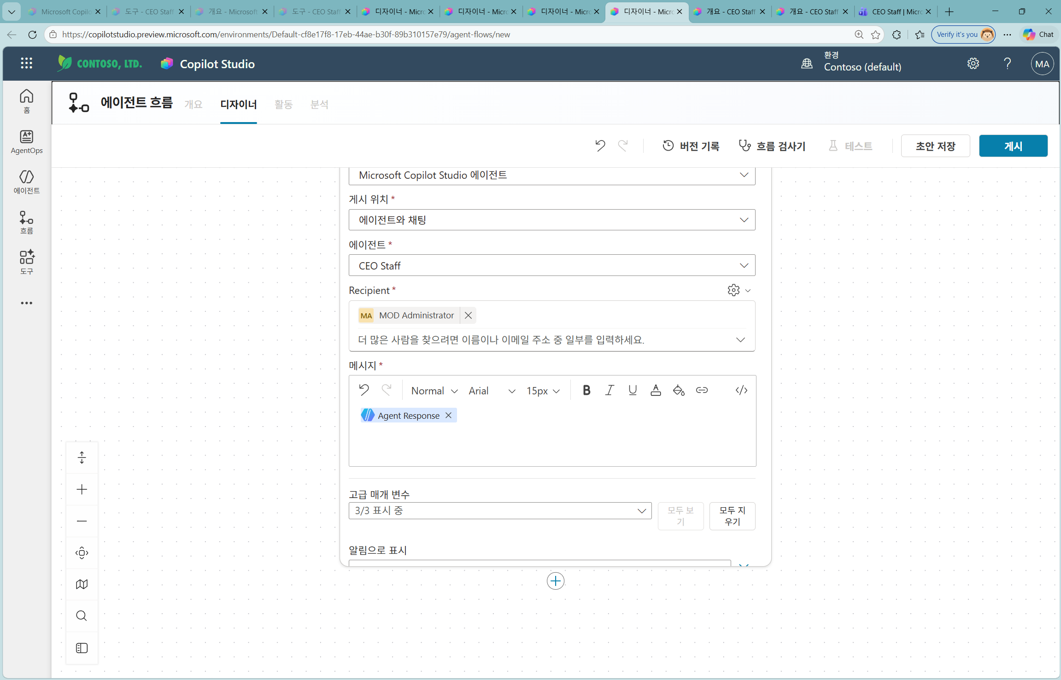Toggle italic formatting in message editor
This screenshot has height=680, width=1061.
click(610, 390)
